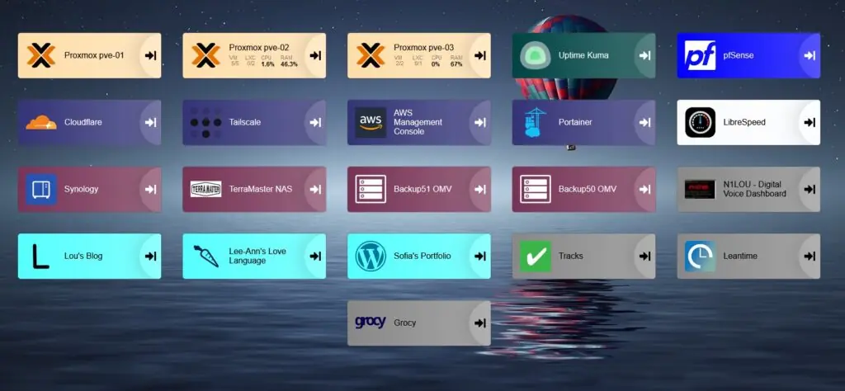Open Grocy via its arrow icon
845x391 pixels.
coord(480,323)
